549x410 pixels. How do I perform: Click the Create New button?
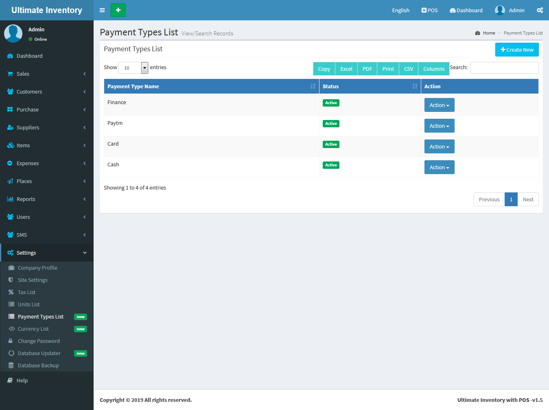517,50
